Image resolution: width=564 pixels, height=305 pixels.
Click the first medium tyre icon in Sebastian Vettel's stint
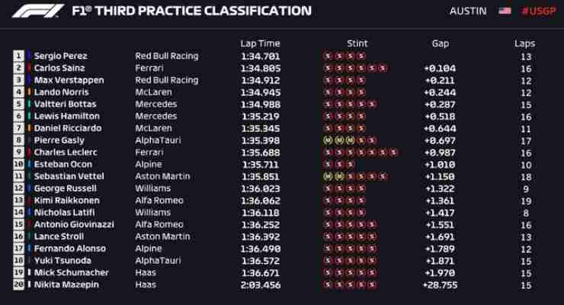coord(328,176)
